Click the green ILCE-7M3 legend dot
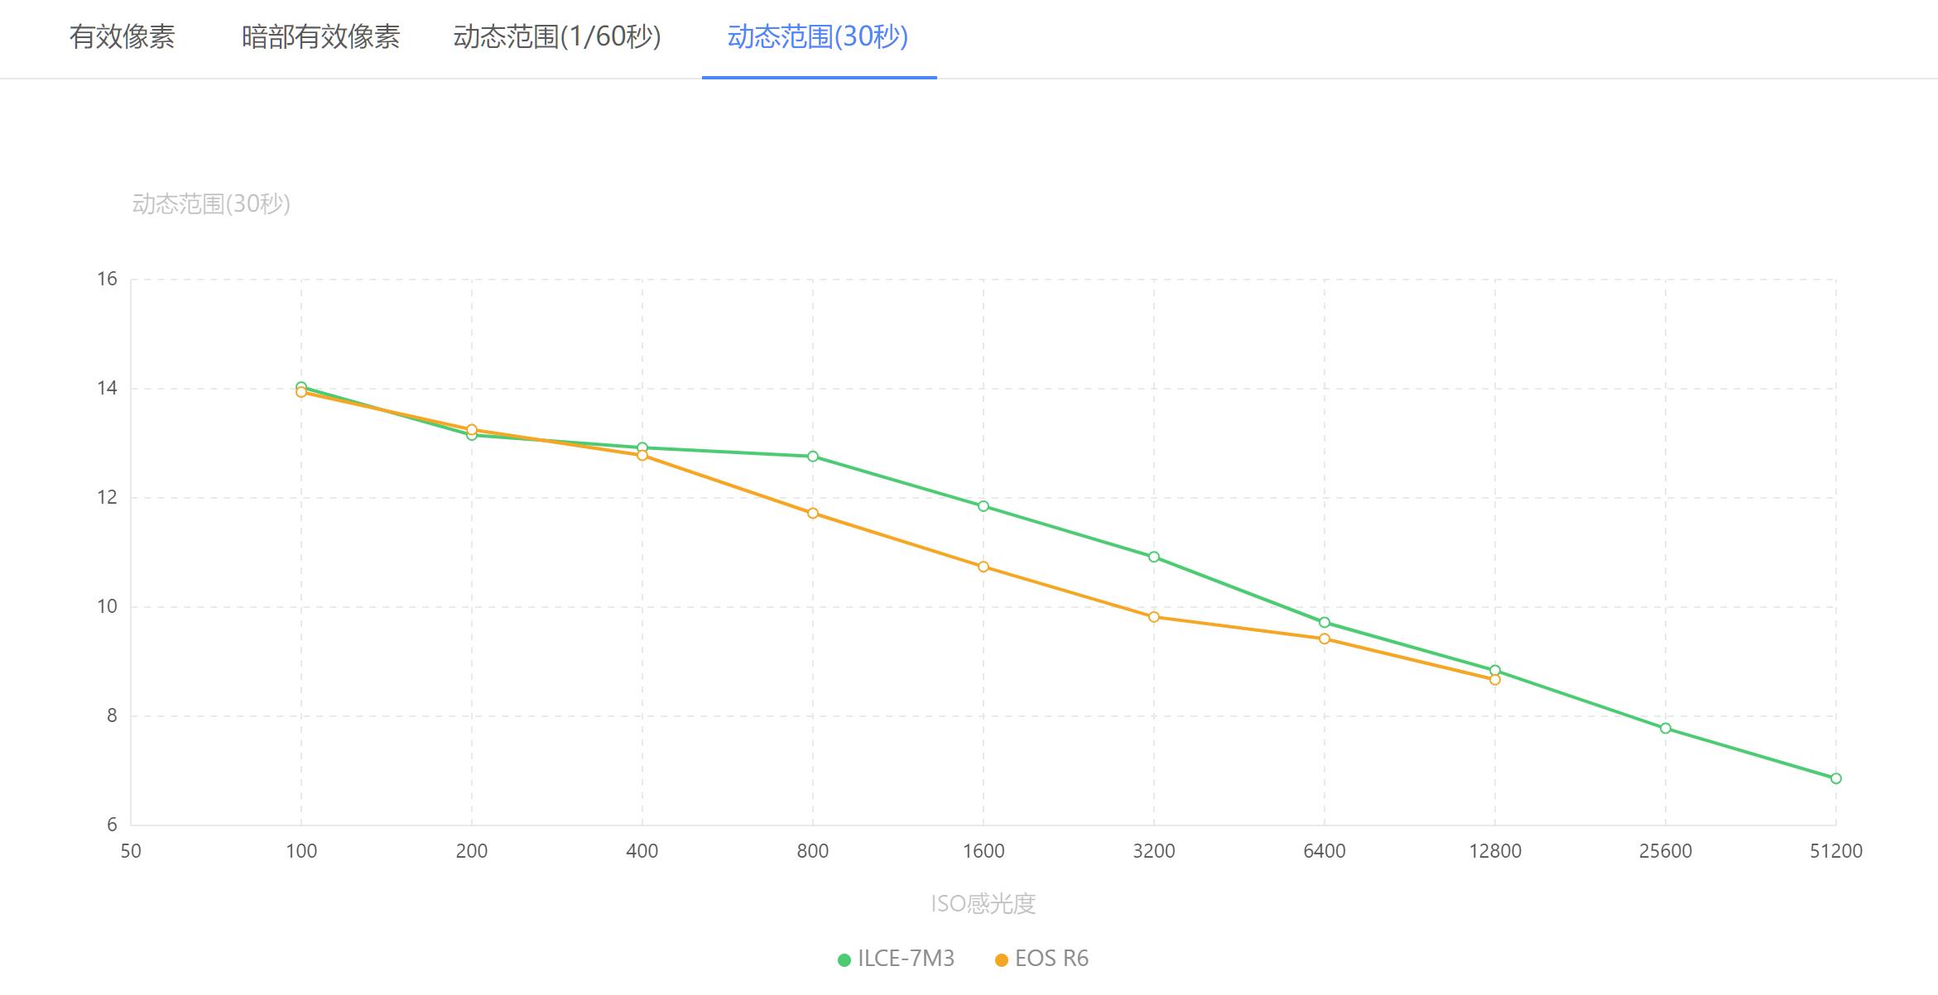The width and height of the screenshot is (1938, 995). pos(844,960)
